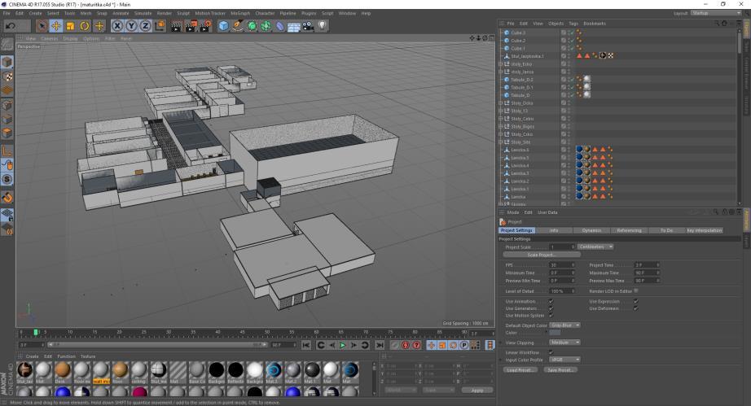Go to end of animation
The image size is (751, 406).
[x=380, y=345]
